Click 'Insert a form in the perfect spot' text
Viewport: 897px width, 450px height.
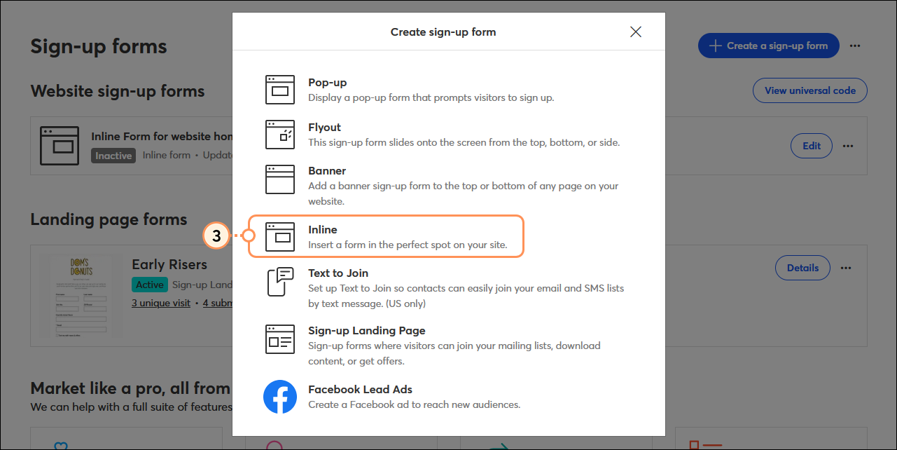point(408,245)
